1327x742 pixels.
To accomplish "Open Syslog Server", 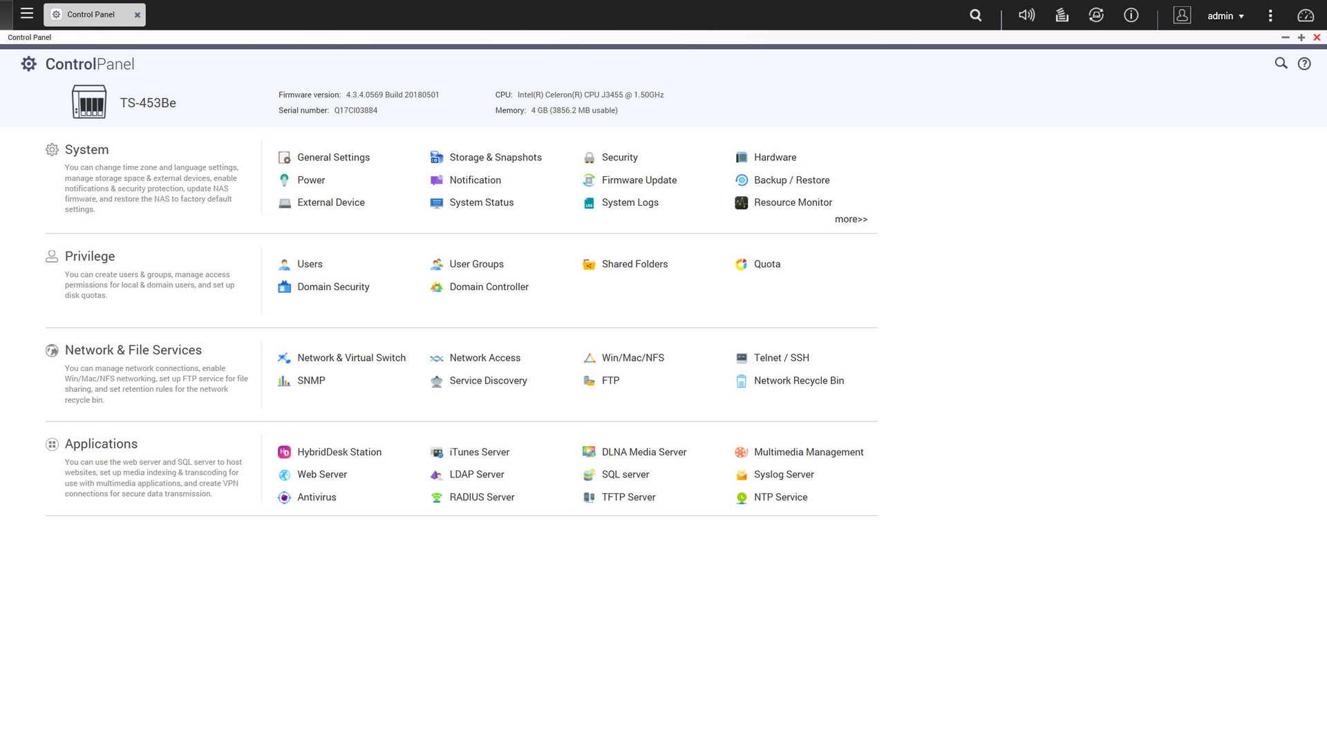I will (x=775, y=475).
